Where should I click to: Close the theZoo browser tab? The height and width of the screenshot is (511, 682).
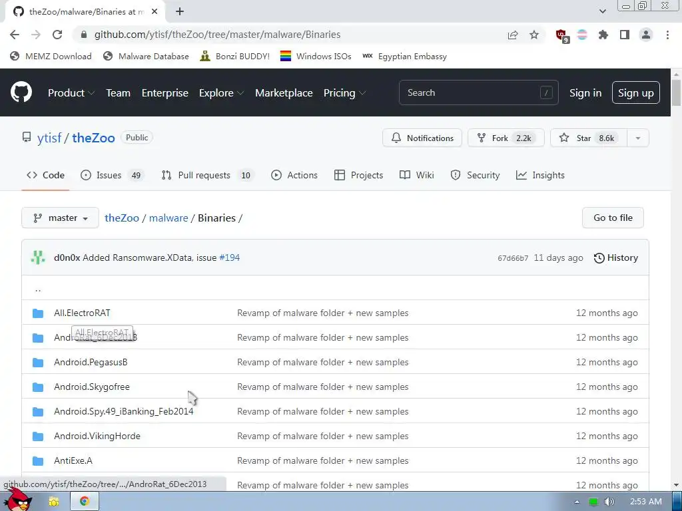click(155, 12)
